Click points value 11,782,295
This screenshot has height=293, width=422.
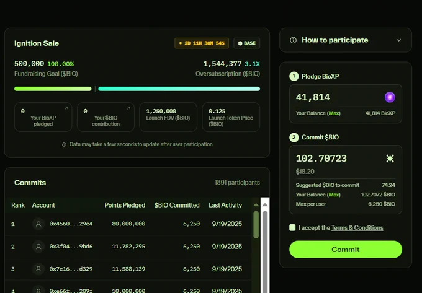pyautogui.click(x=128, y=247)
